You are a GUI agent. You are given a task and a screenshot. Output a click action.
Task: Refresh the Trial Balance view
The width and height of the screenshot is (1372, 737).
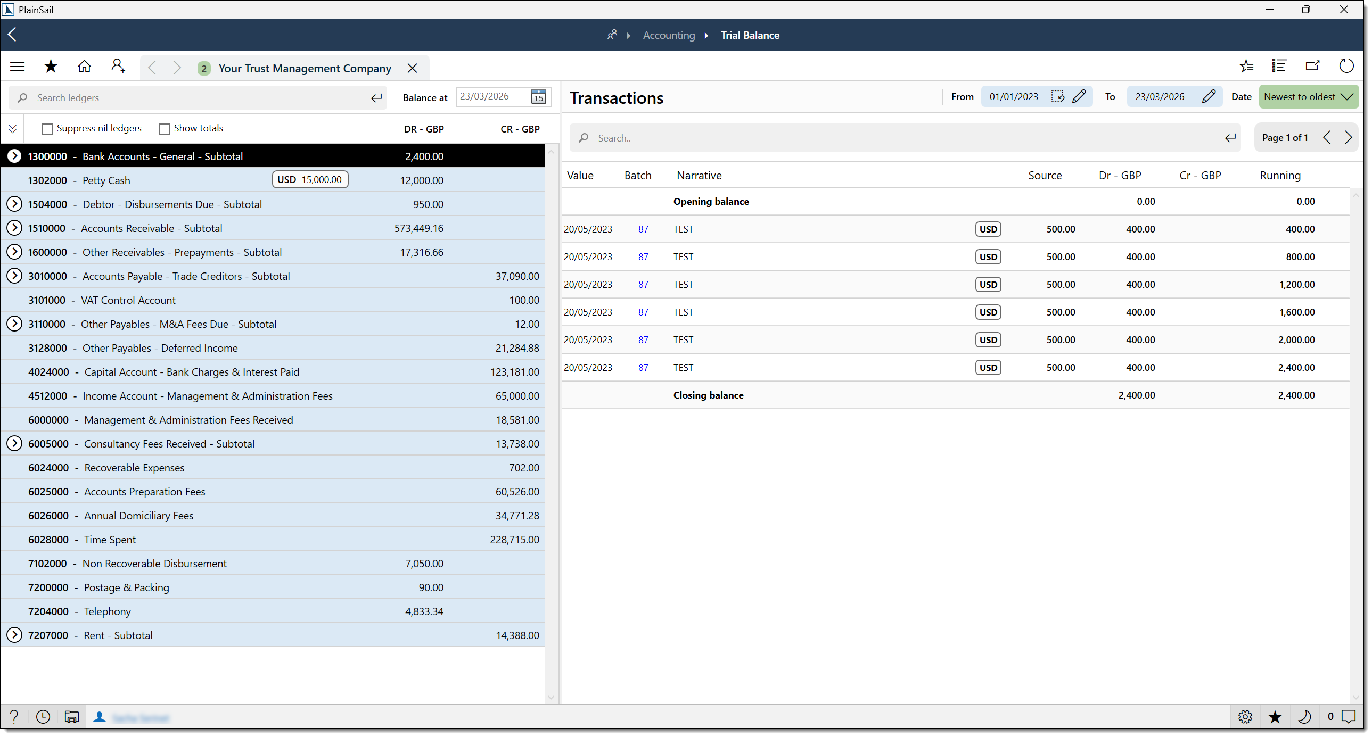1346,65
